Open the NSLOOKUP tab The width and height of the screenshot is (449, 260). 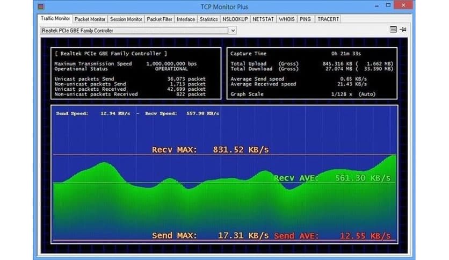click(235, 19)
